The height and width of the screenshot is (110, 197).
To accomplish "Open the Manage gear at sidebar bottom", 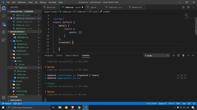I will (3, 97).
